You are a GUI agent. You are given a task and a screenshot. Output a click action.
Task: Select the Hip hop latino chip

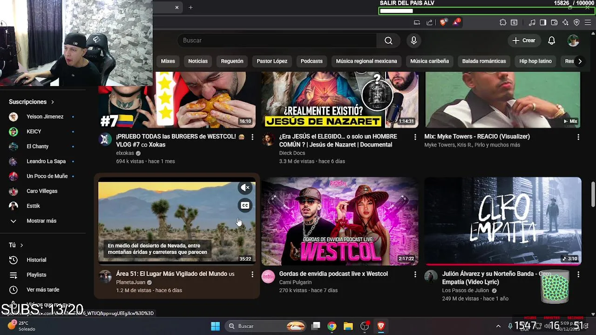pyautogui.click(x=535, y=61)
